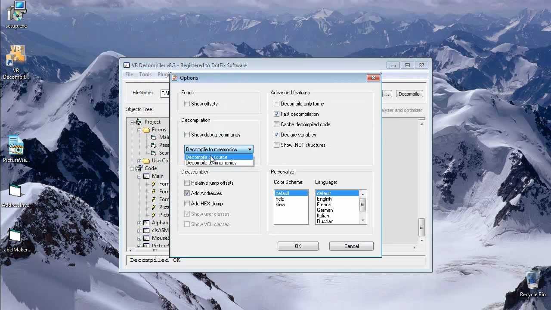Viewport: 551px width, 310px height.
Task: Select the MouseS... module icon in tree
Action: pos(146,238)
